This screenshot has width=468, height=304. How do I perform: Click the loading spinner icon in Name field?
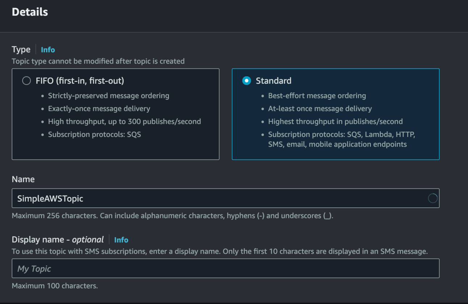click(x=433, y=198)
